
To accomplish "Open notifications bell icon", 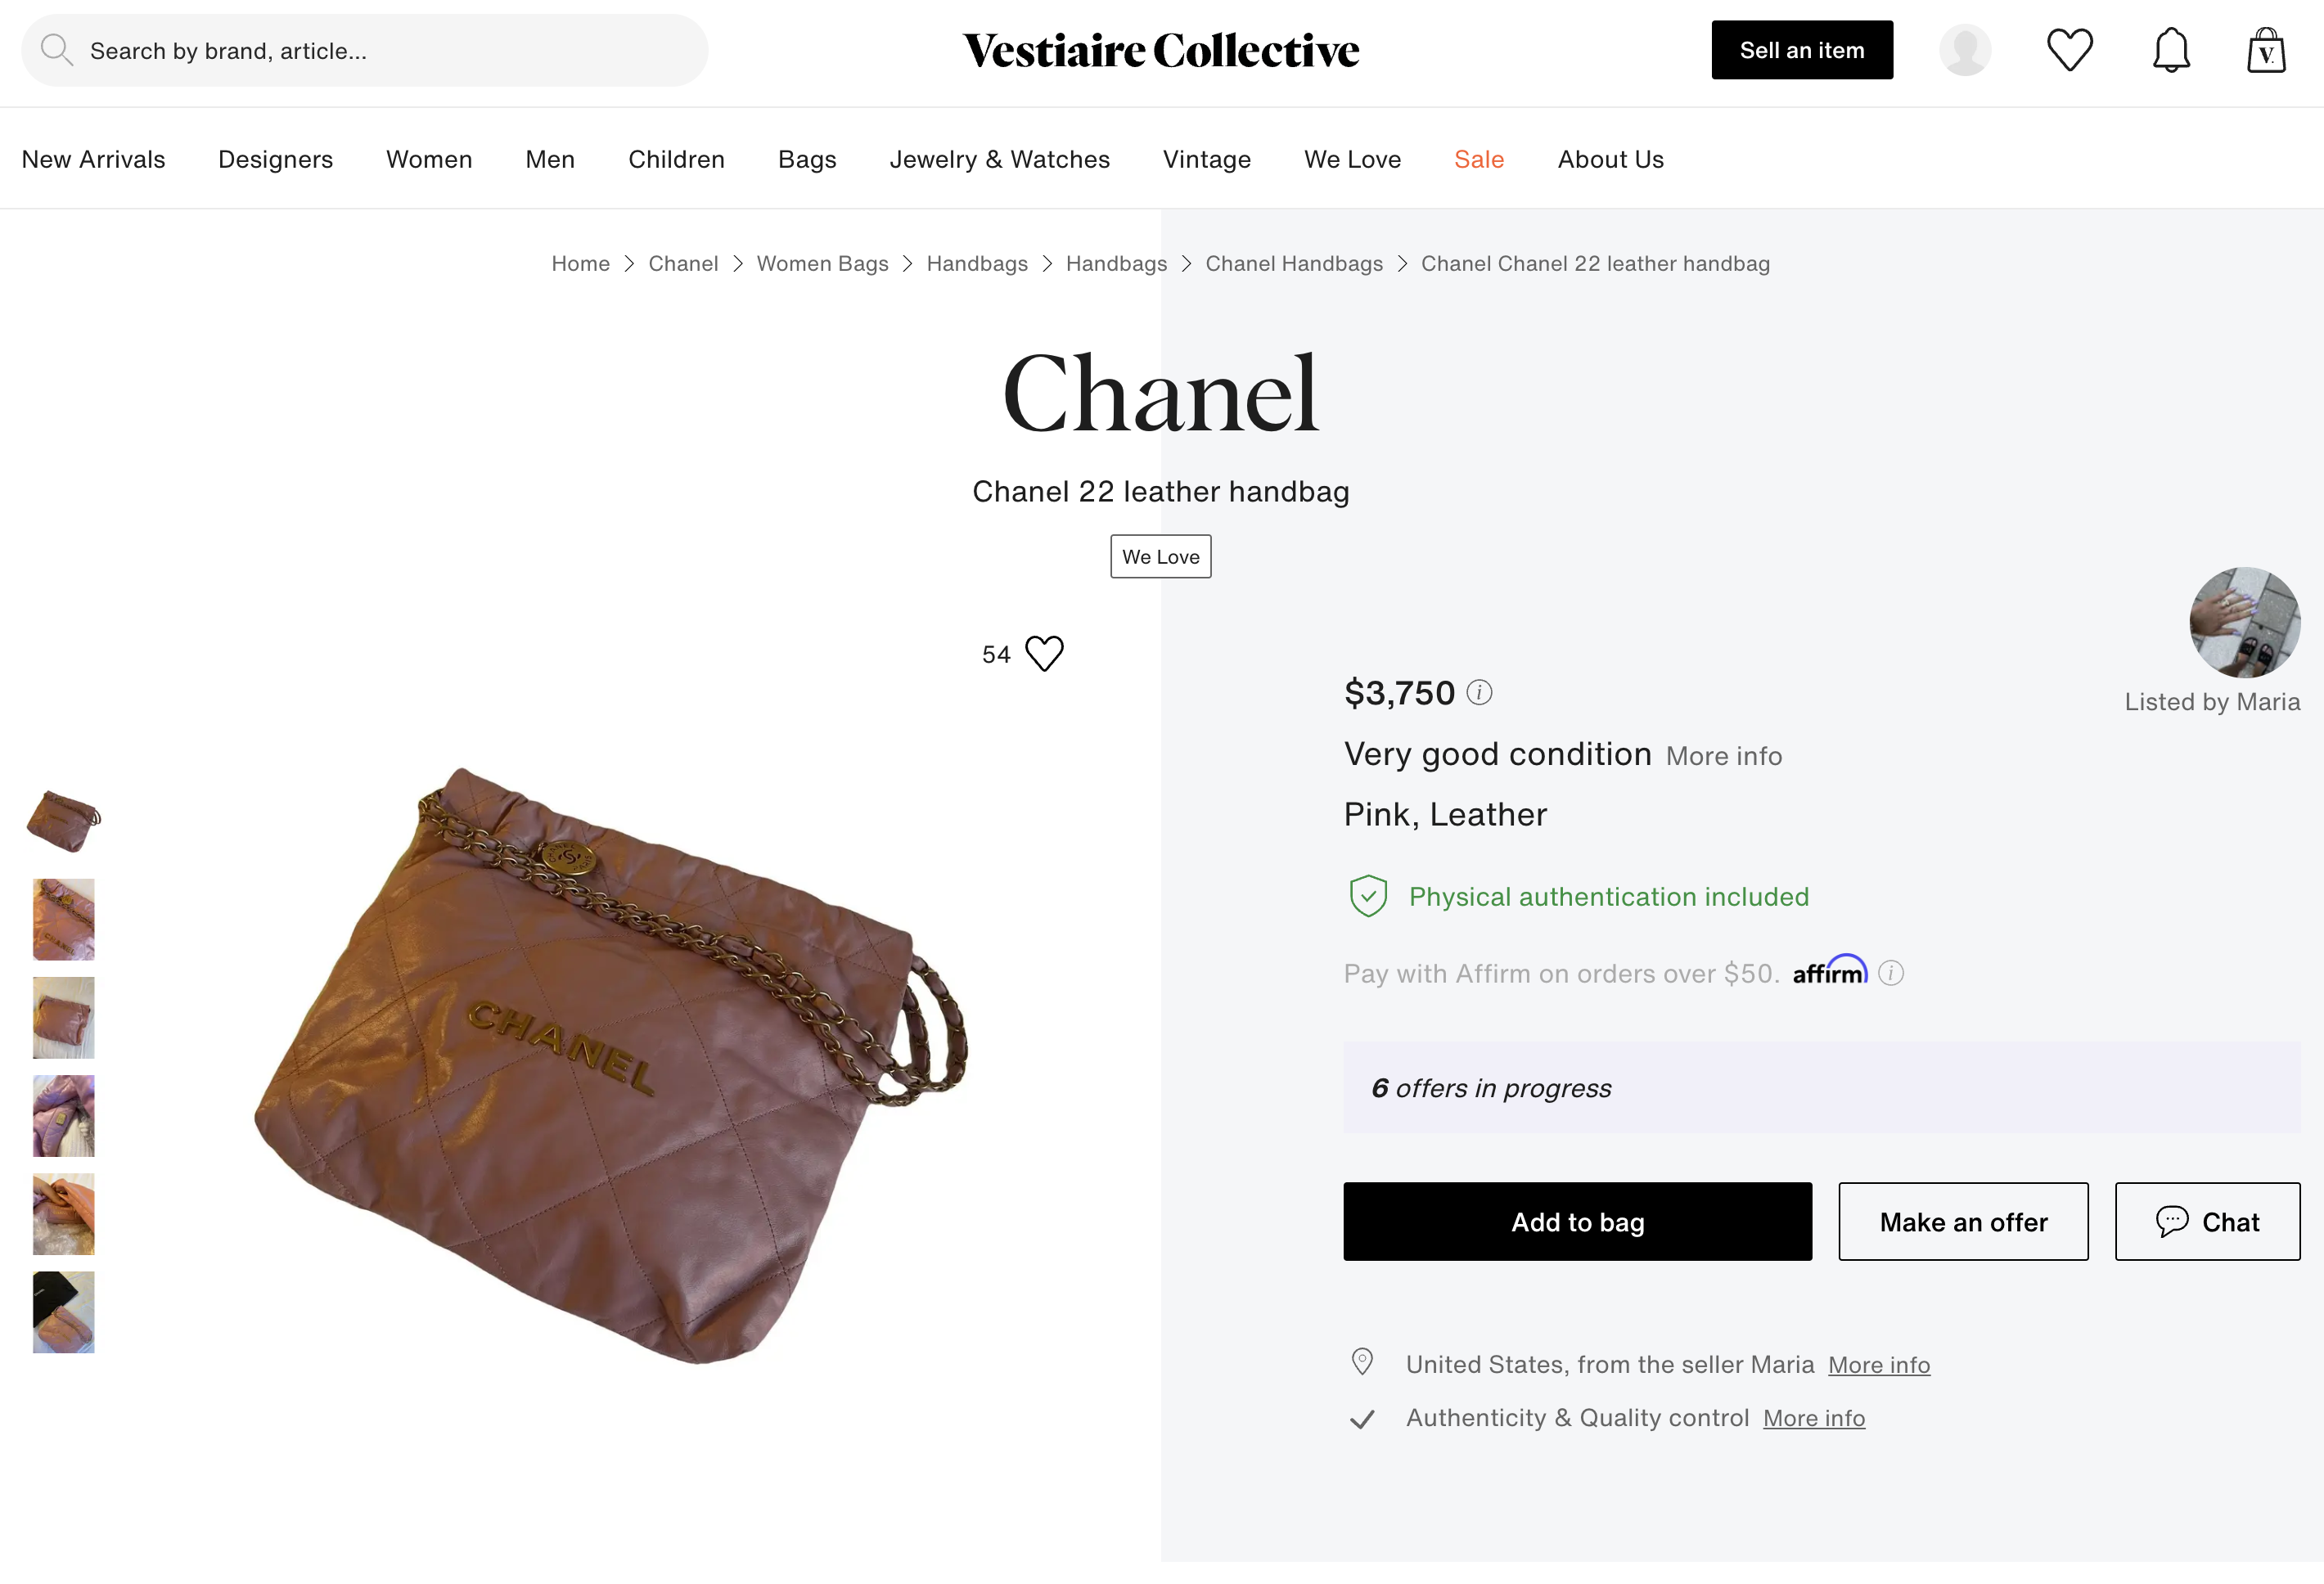I will (2171, 50).
